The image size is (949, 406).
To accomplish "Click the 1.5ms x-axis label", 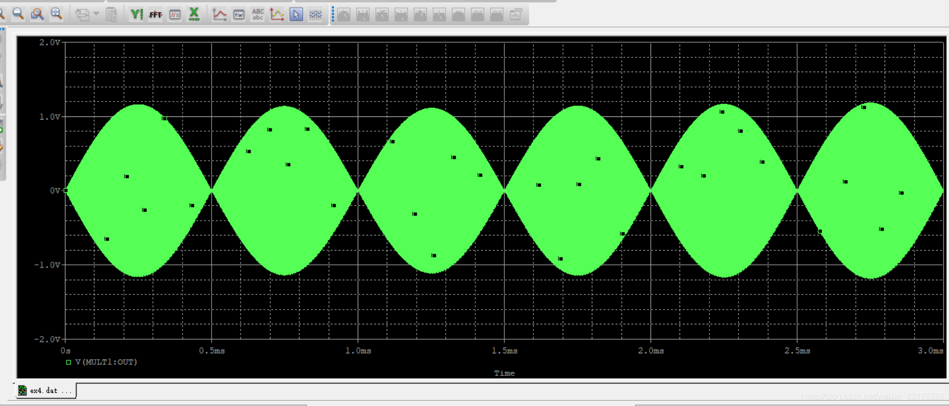I will pyautogui.click(x=504, y=350).
